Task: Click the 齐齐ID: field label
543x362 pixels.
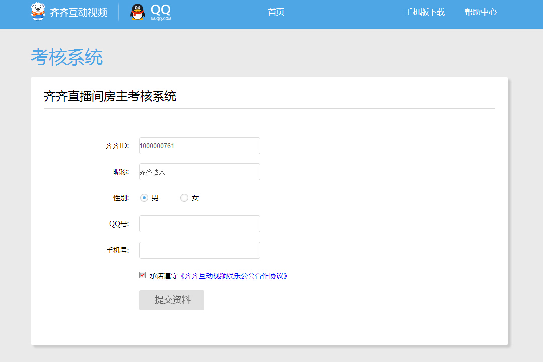Action: 117,146
